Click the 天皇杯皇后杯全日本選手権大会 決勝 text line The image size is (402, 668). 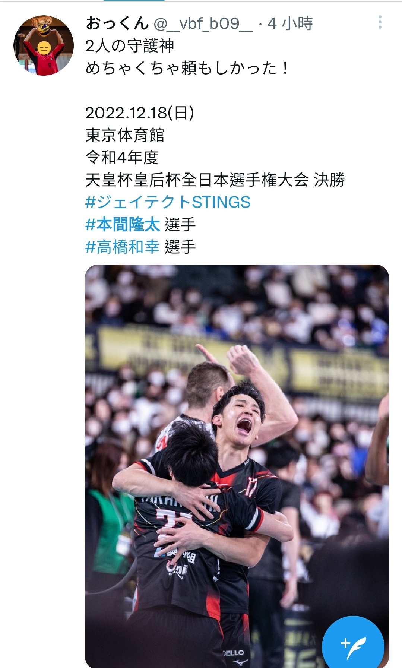[x=215, y=180]
